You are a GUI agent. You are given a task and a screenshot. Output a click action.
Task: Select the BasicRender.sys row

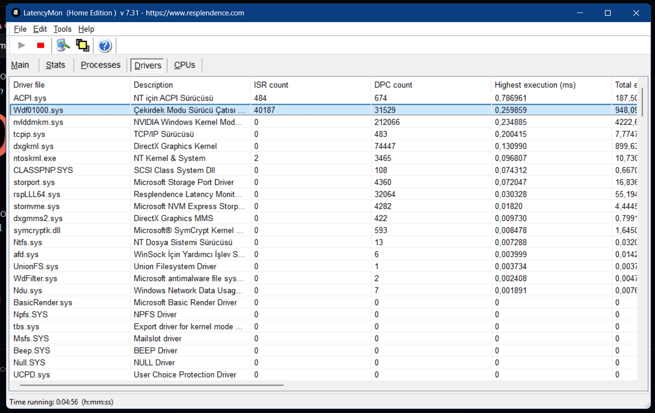323,302
